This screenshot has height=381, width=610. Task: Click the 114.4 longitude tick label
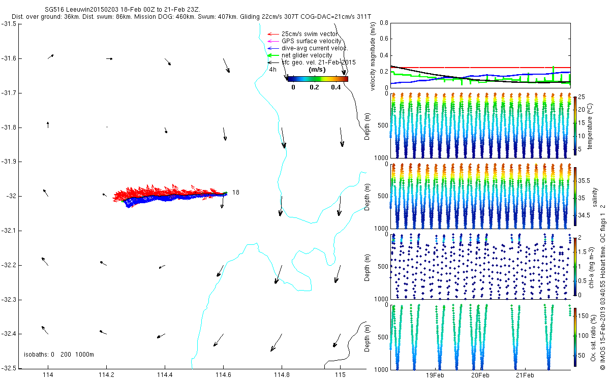165,375
